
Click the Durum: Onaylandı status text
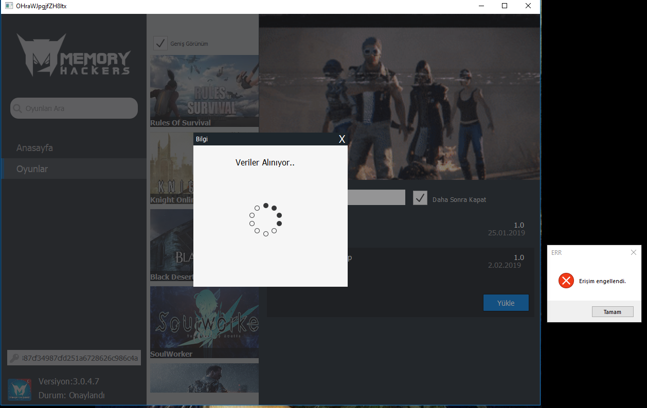tap(72, 395)
